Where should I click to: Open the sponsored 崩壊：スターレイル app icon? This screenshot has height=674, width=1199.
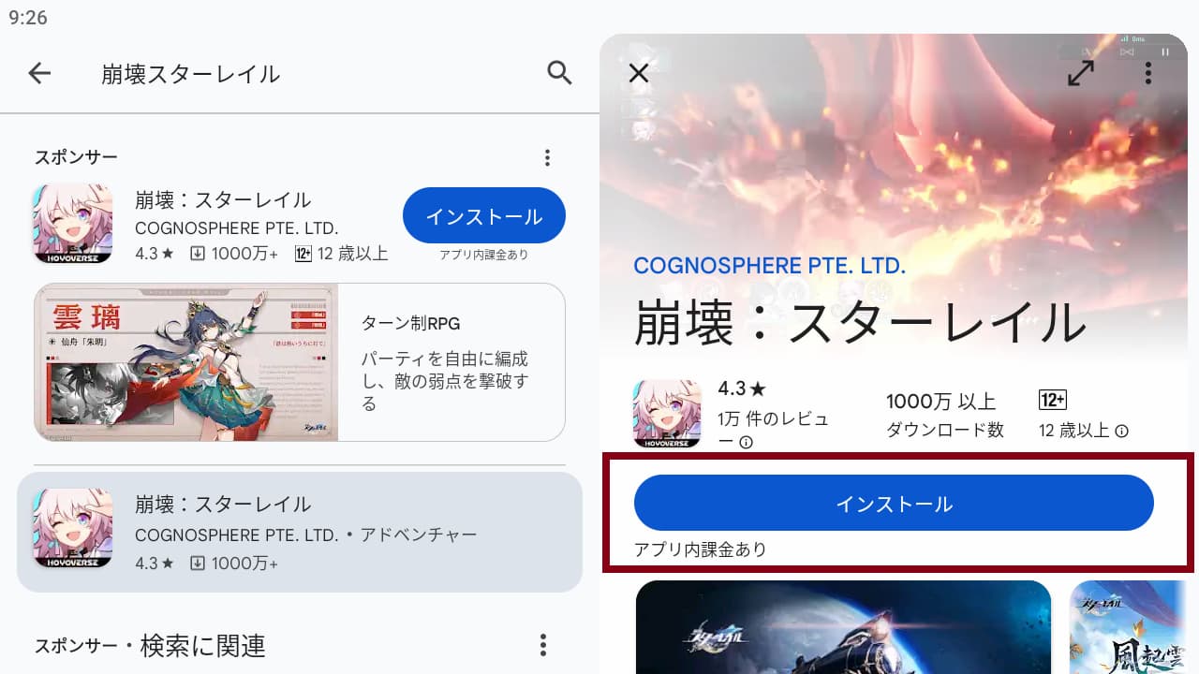coord(73,223)
